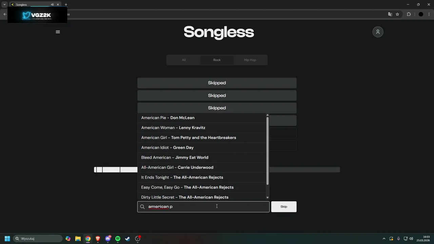Mute the Songless tab audio icon
The width and height of the screenshot is (434, 244).
[x=52, y=5]
